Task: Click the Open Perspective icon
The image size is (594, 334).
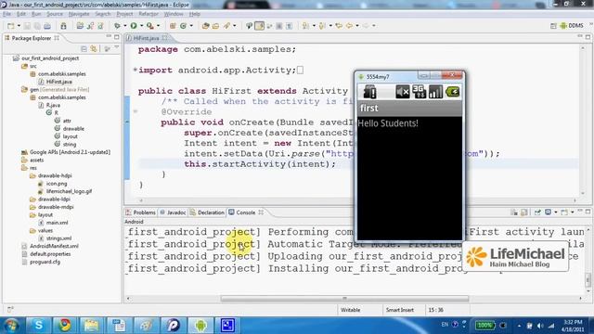Action: pyautogui.click(x=553, y=26)
